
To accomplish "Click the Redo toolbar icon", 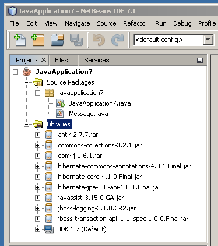I will tap(118, 40).
